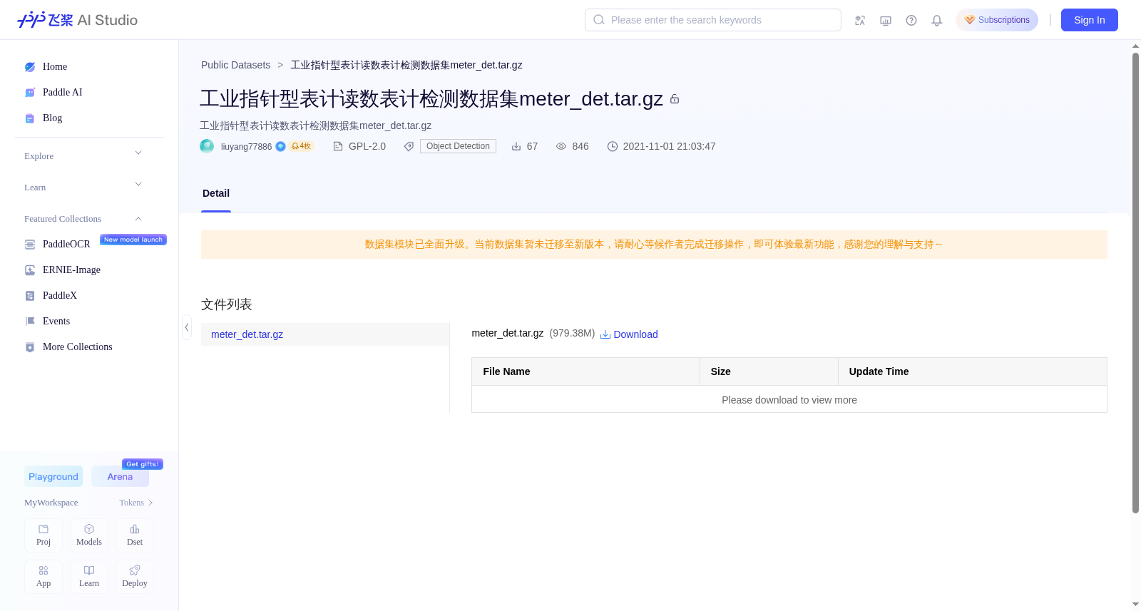Click the views eye icon
1141x611 pixels.
(x=561, y=146)
